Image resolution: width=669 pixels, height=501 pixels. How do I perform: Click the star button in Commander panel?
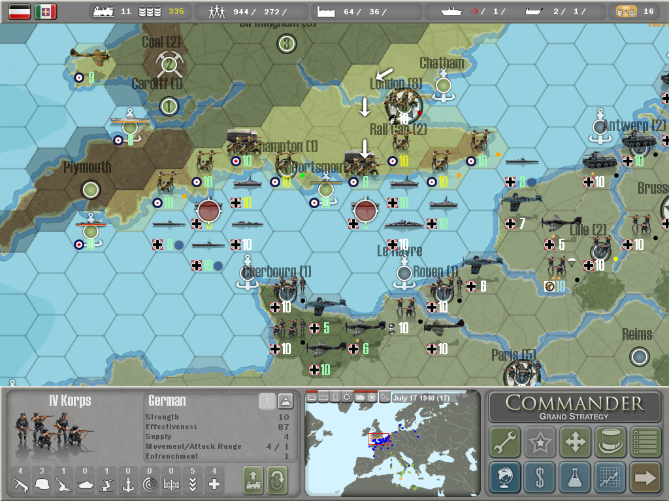[x=540, y=442]
